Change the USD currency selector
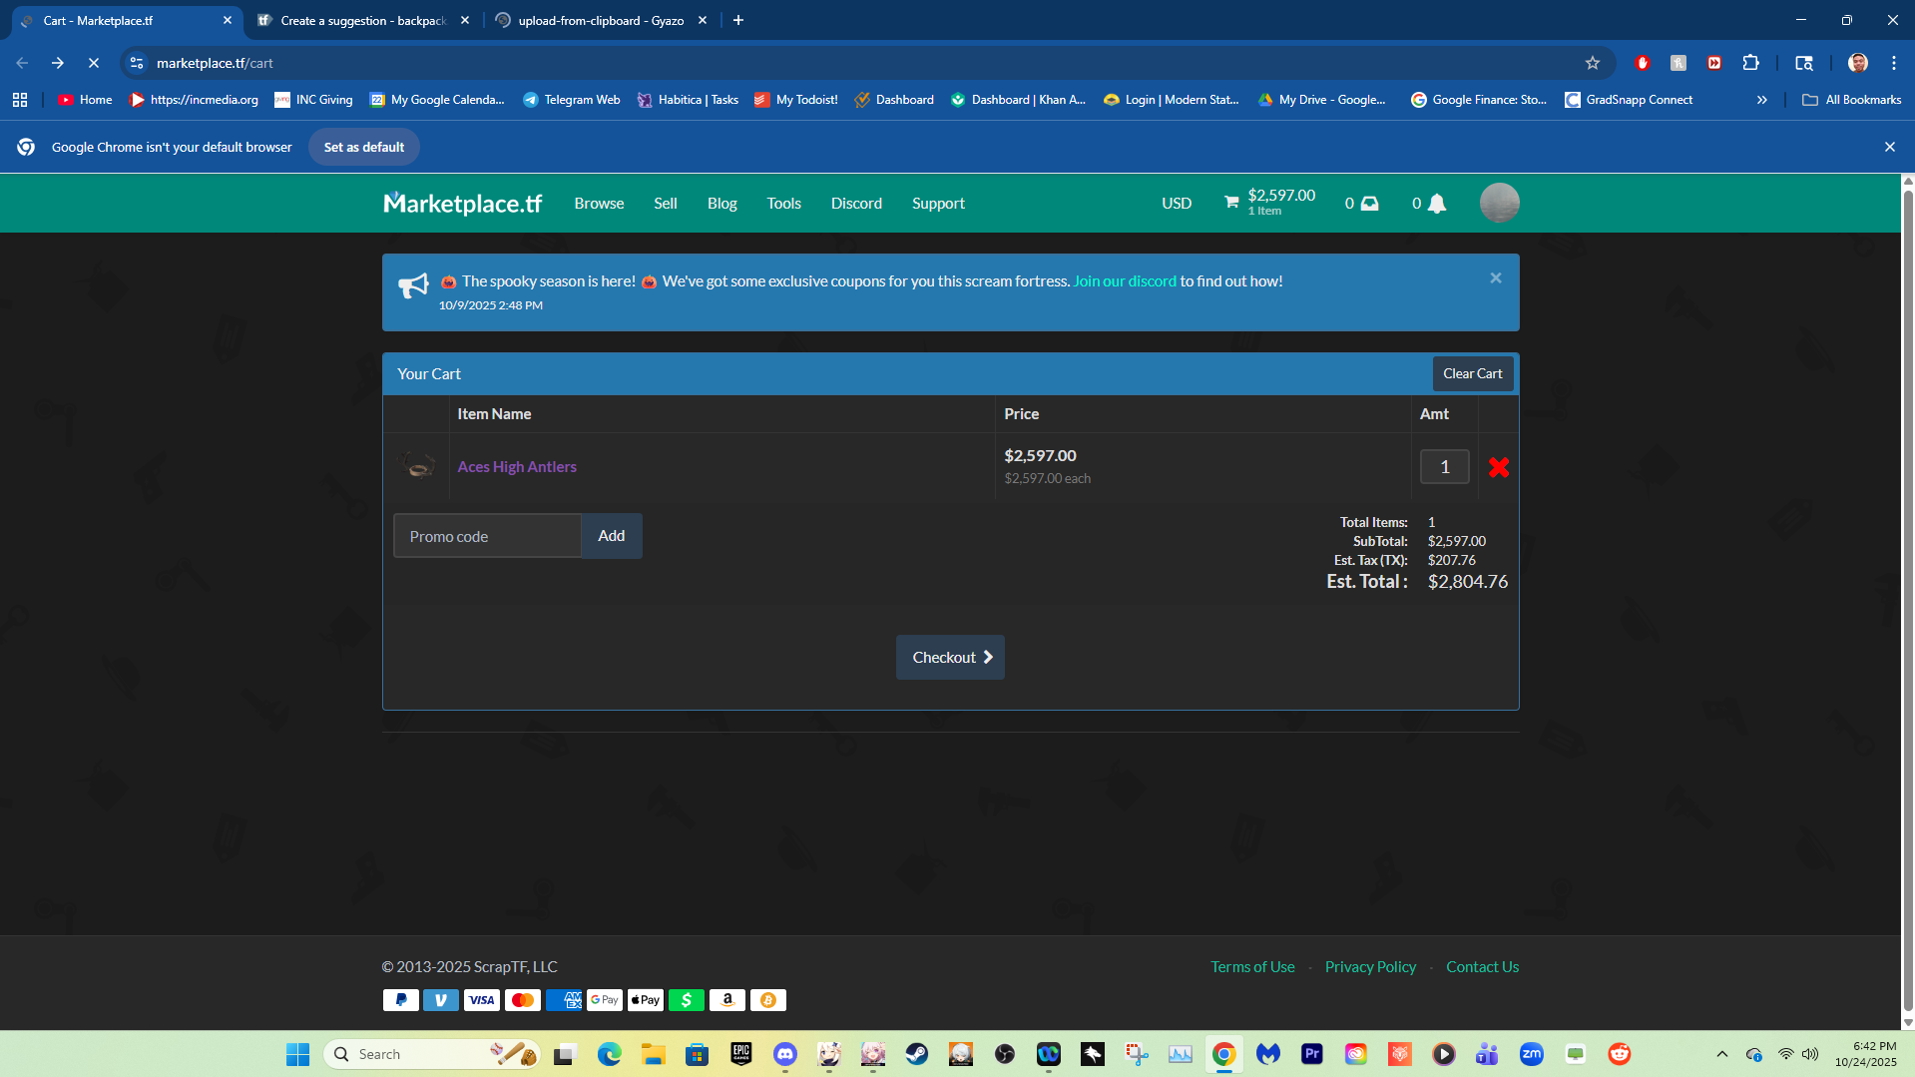This screenshot has width=1915, height=1077. (x=1177, y=204)
